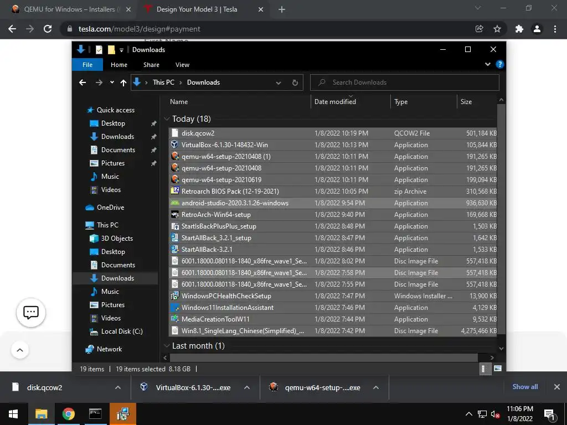Screen dimensions: 567x425
Task: Open Chrome extensions puzzle icon
Action: [x=519, y=29]
